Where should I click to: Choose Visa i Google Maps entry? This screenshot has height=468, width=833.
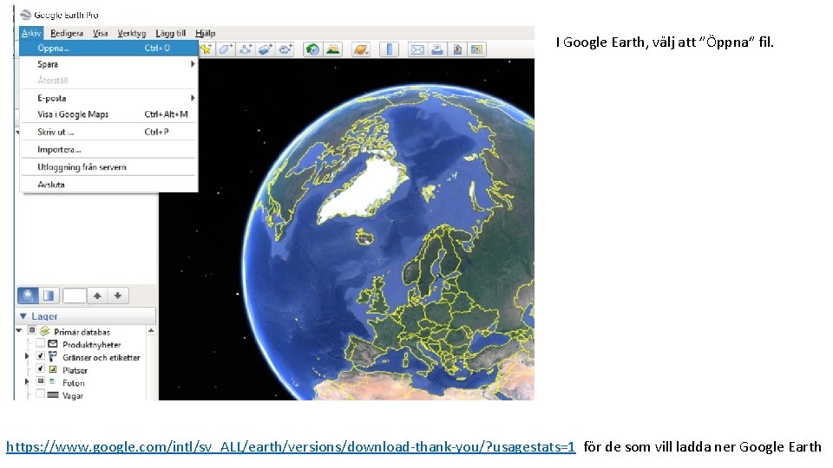[x=108, y=114]
